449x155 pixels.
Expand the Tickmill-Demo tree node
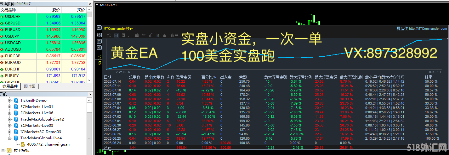pyautogui.click(x=10, y=101)
